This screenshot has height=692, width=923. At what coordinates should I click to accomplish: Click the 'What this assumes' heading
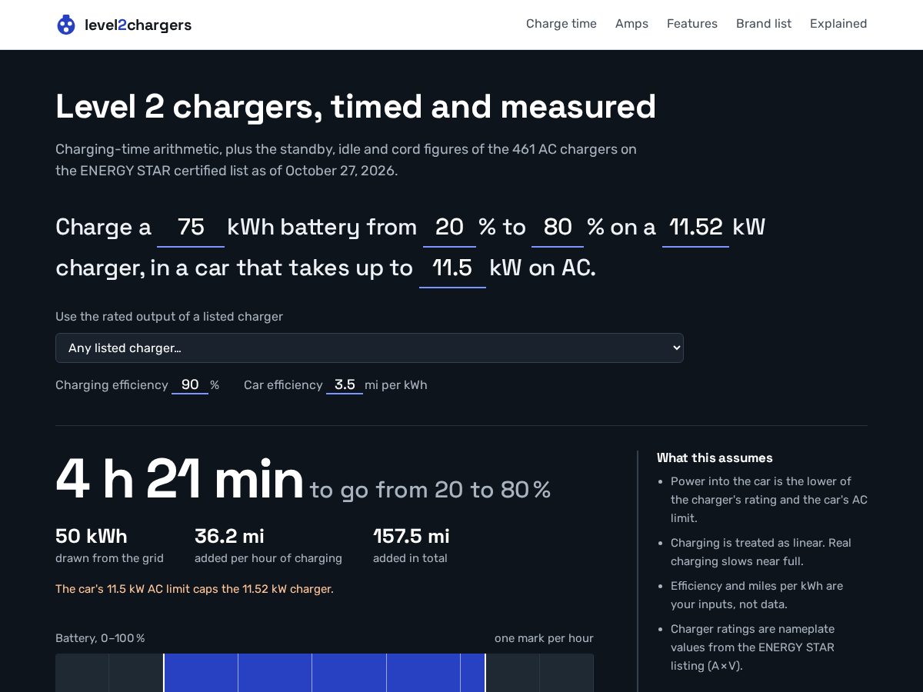[x=715, y=457]
